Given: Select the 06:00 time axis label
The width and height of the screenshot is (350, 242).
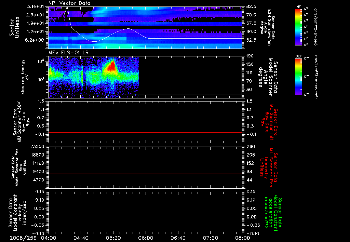Looking at the screenshot, I should pos(146,238).
